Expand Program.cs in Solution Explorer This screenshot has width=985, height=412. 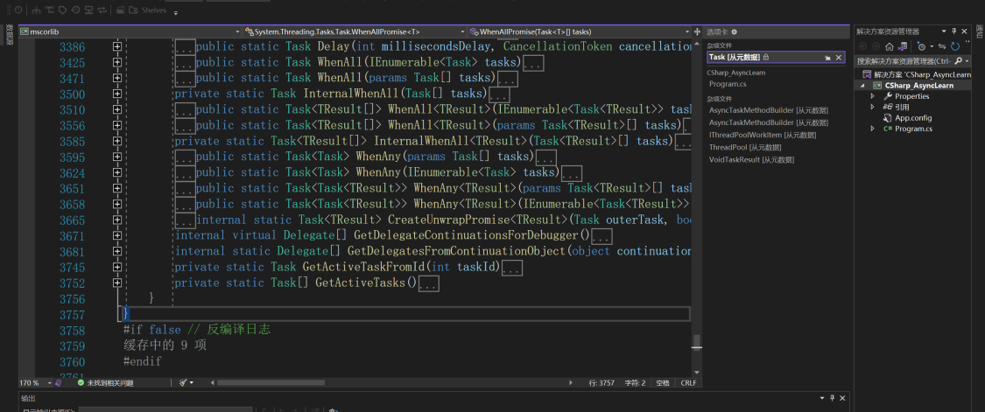(873, 128)
